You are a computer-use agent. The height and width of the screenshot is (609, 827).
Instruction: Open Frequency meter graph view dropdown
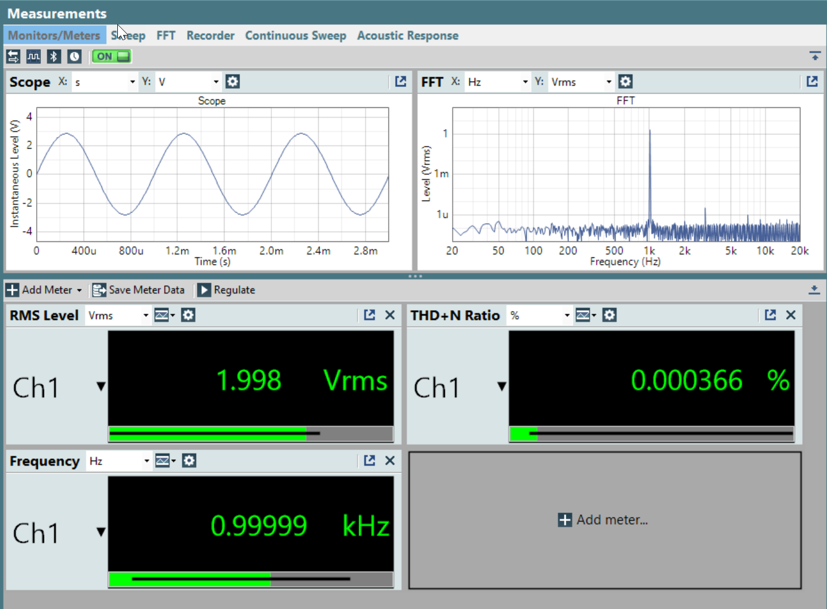click(165, 461)
